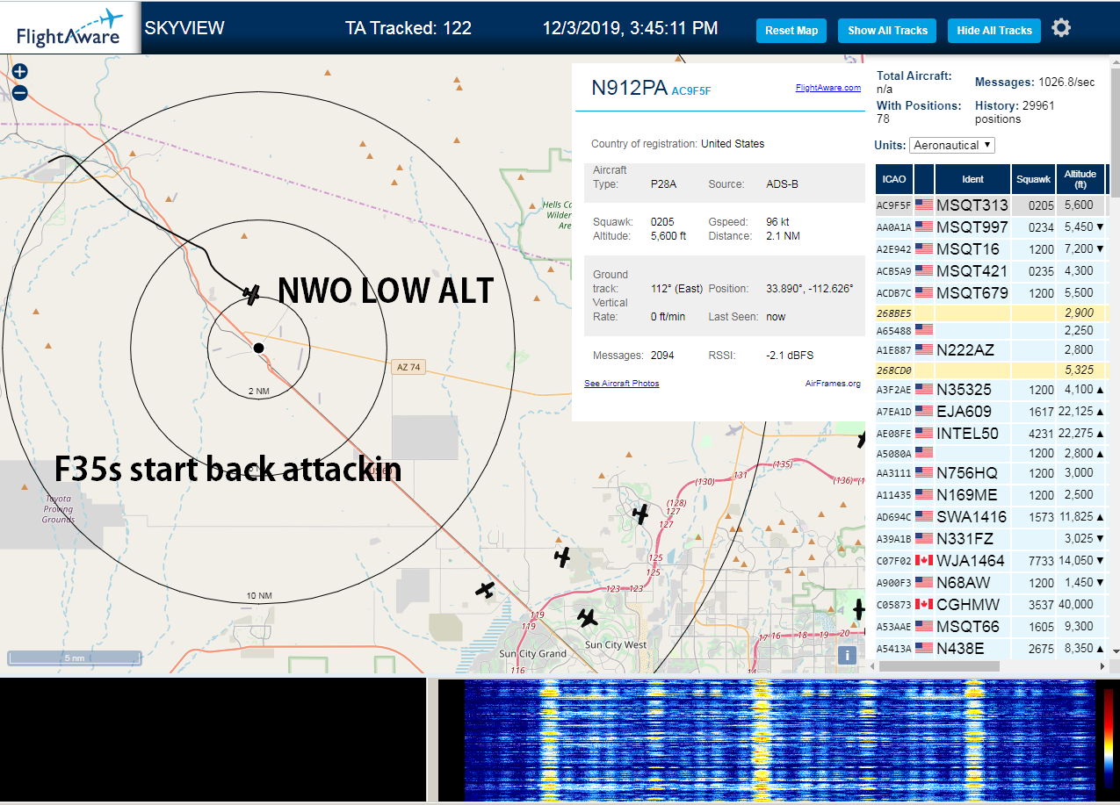Select the MSQT421 row
This screenshot has width=1120, height=805.
pos(991,270)
